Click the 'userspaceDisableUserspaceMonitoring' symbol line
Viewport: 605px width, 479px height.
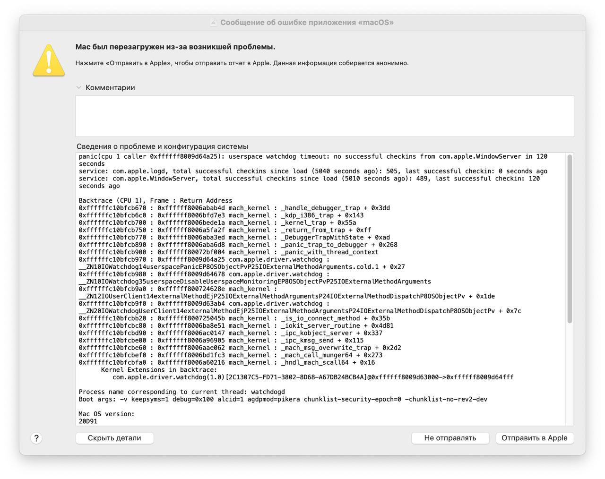[255, 282]
